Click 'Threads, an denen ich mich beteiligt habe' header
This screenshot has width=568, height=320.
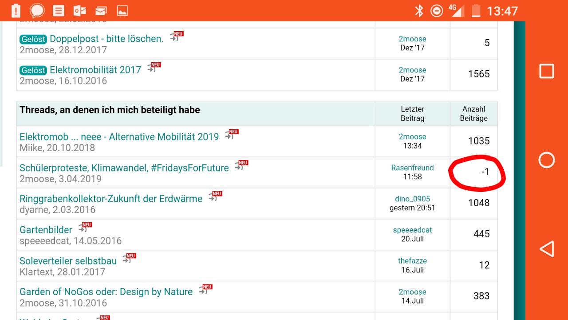point(110,110)
